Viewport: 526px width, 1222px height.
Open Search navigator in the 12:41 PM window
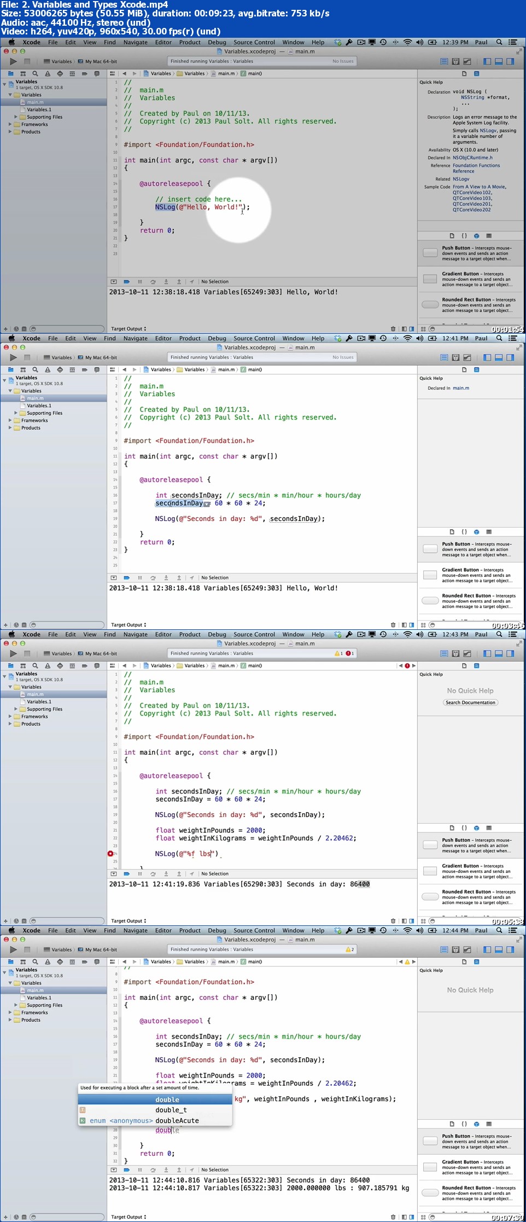(35, 369)
